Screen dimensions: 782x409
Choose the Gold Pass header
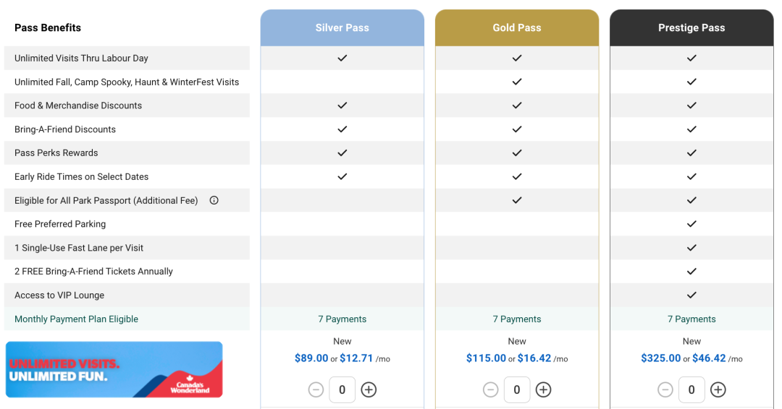(x=517, y=28)
